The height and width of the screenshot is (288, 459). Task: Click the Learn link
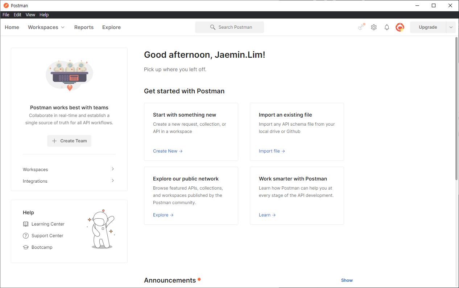[x=267, y=215]
